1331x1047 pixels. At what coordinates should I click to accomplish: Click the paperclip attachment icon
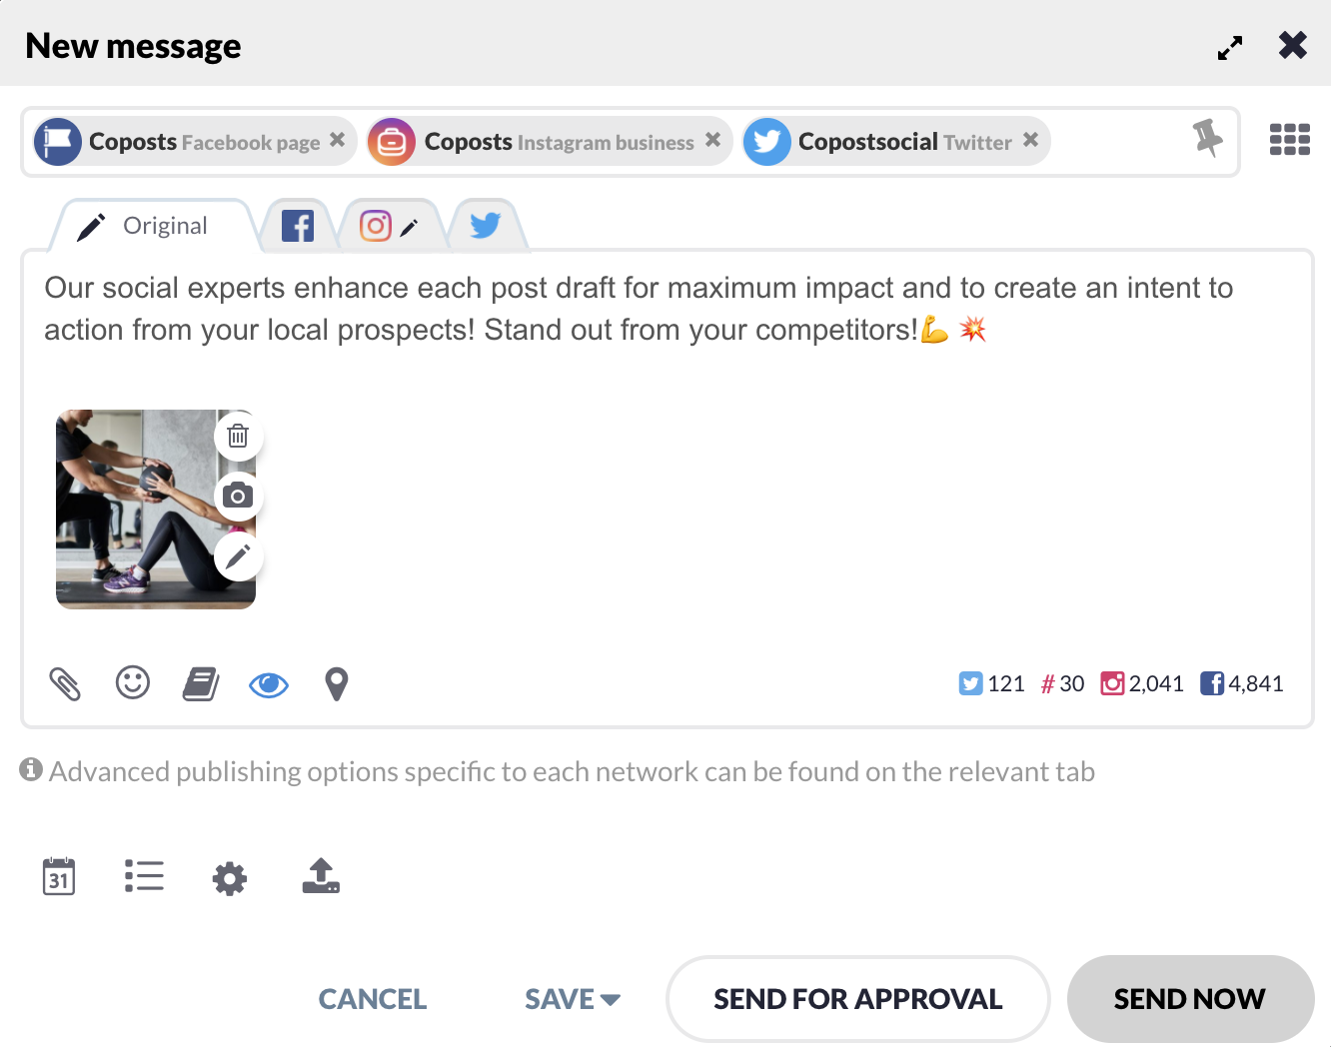65,684
